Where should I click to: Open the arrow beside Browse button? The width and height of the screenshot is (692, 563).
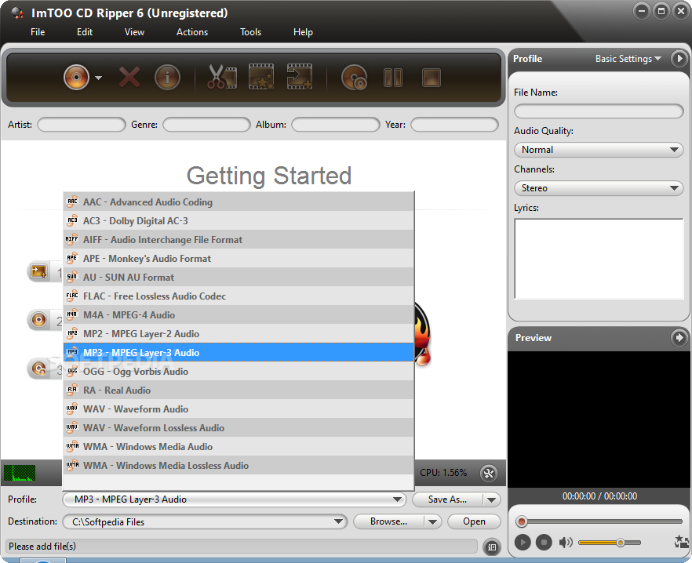[x=432, y=522]
